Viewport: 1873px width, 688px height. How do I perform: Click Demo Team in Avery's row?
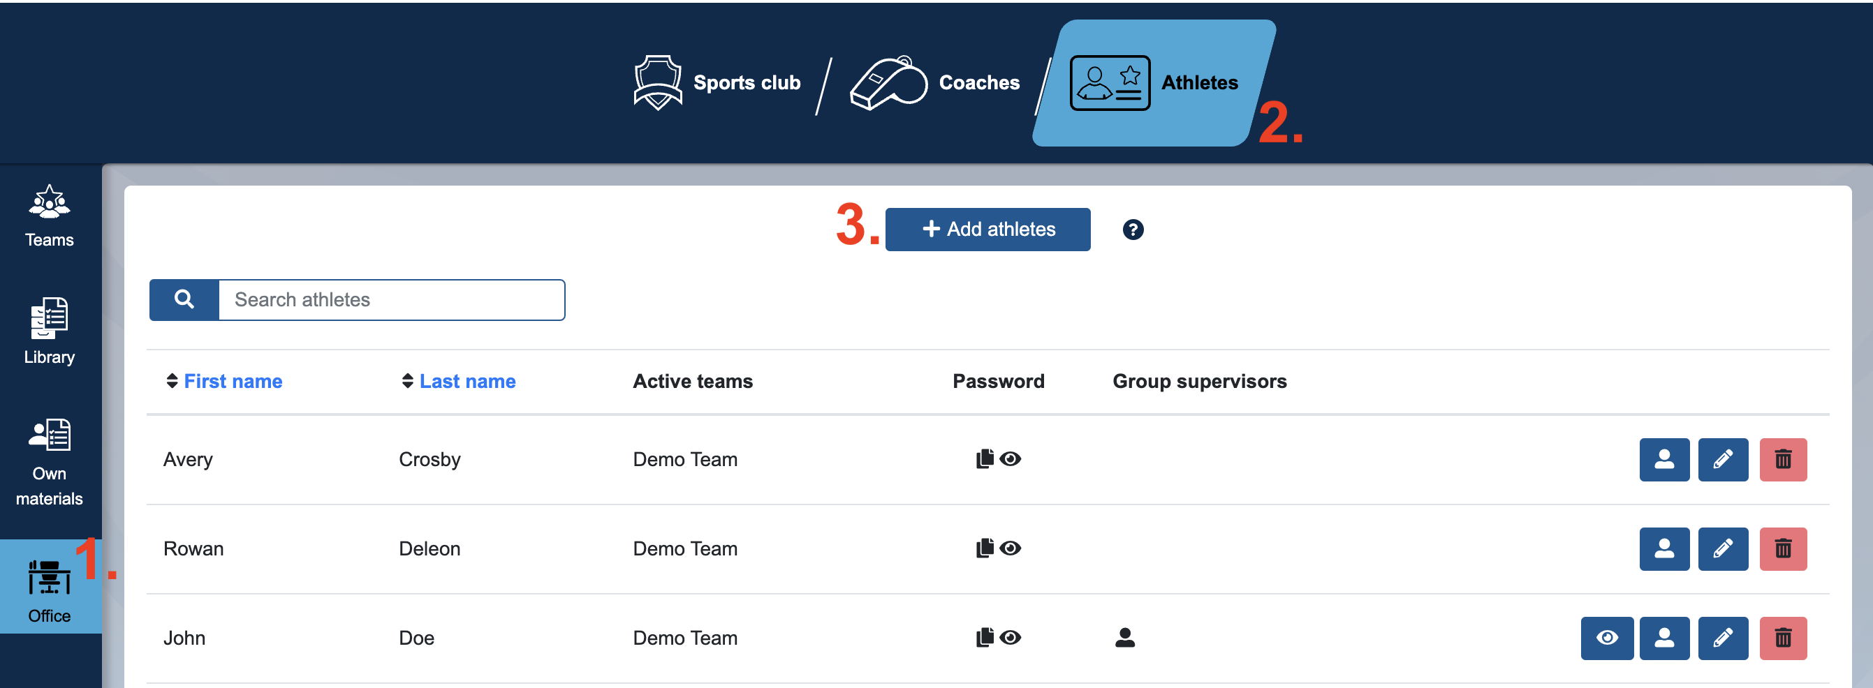(685, 460)
